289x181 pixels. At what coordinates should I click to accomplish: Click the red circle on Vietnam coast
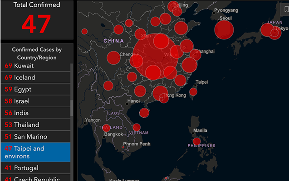click(x=137, y=127)
